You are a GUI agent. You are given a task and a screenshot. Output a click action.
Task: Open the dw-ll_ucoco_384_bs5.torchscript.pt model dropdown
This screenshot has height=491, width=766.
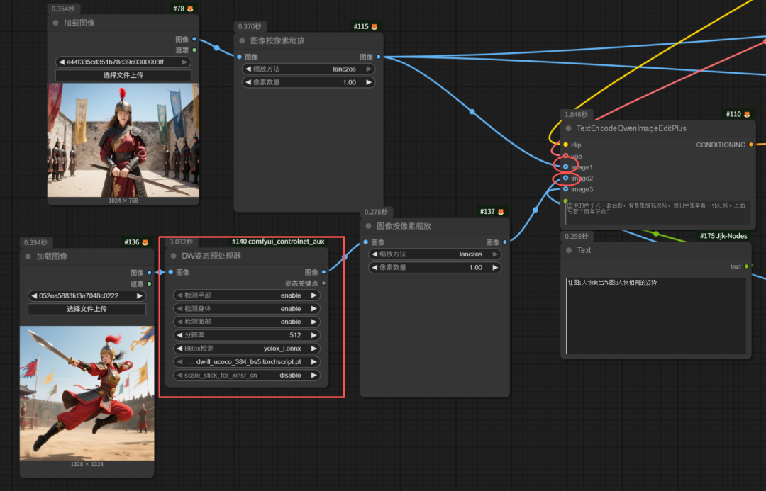247,361
